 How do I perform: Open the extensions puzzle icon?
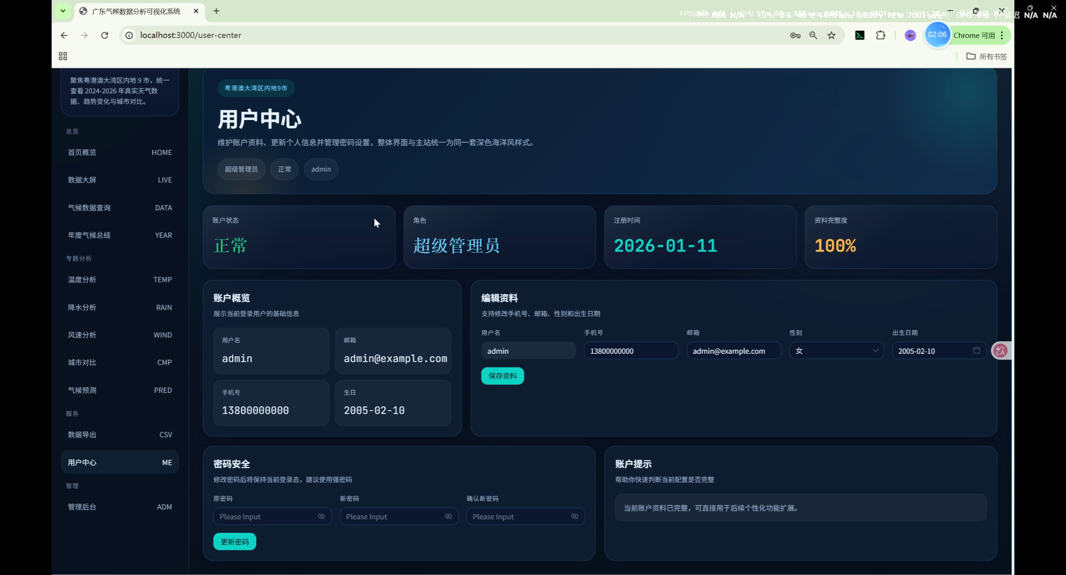(880, 35)
